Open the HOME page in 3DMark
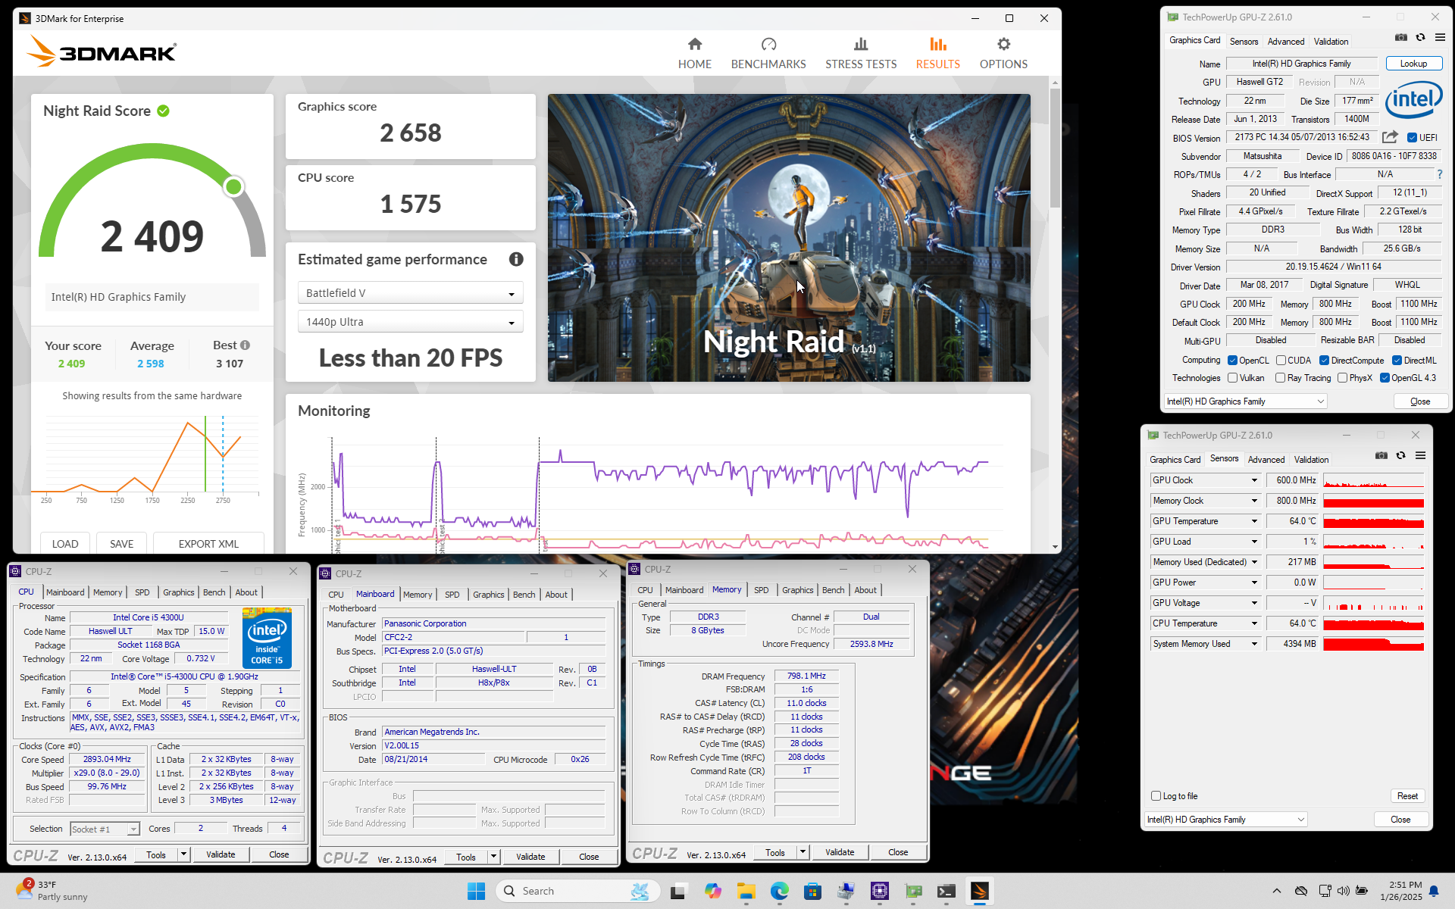This screenshot has width=1455, height=909. click(694, 53)
